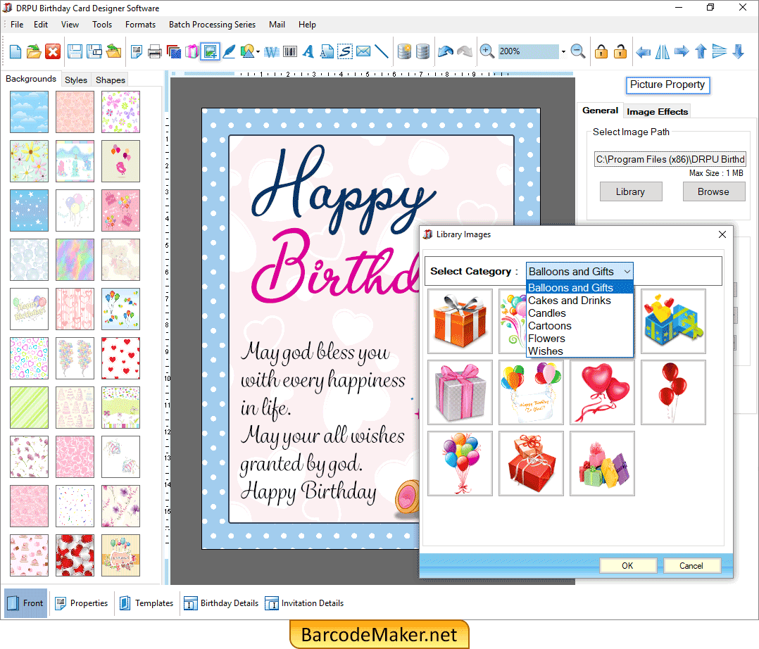759x649 pixels.
Task: Click the New document icon
Action: tap(15, 51)
